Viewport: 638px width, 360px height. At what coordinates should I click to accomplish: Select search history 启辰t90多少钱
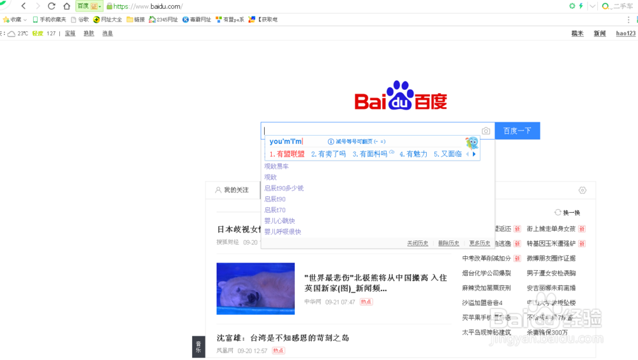click(284, 188)
